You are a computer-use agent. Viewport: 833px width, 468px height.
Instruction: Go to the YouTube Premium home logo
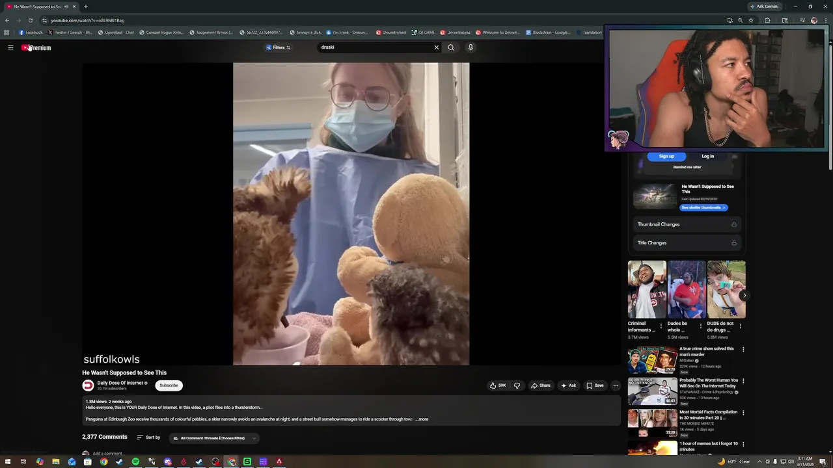click(x=36, y=47)
